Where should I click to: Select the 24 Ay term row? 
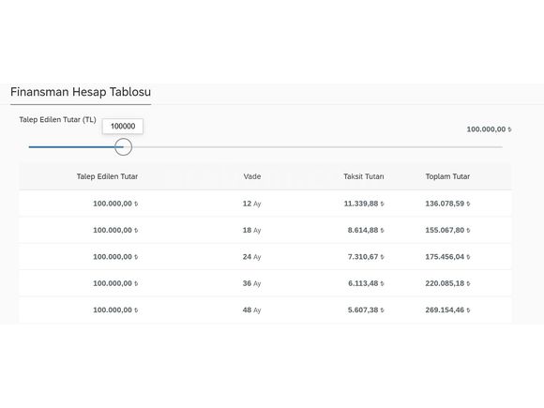[265, 257]
